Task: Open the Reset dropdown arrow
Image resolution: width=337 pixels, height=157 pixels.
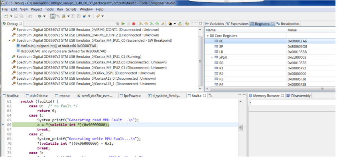Action: (x=175, y=24)
